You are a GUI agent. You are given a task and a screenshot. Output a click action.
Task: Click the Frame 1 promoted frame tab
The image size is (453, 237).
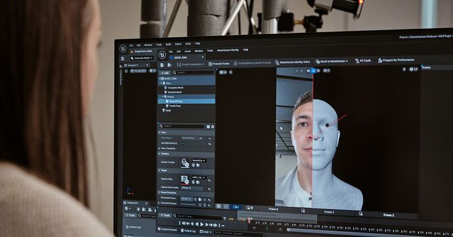tap(329, 212)
